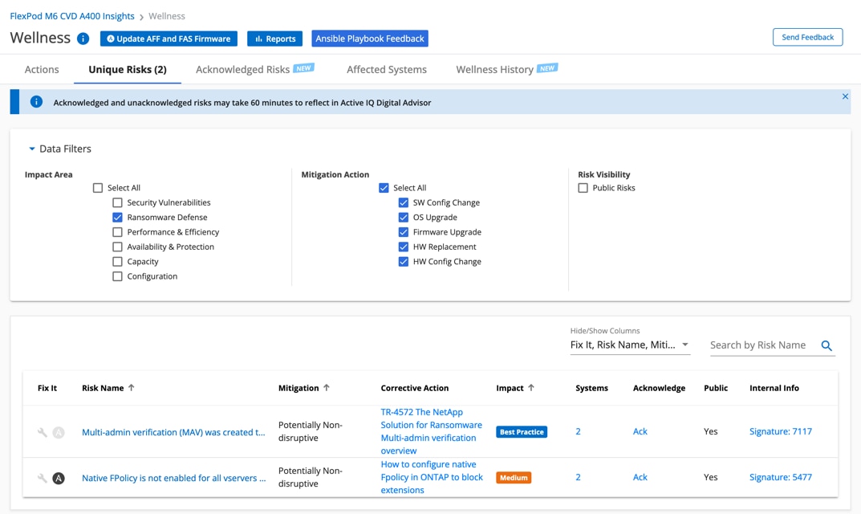Click the Wellness info icon

(83, 39)
